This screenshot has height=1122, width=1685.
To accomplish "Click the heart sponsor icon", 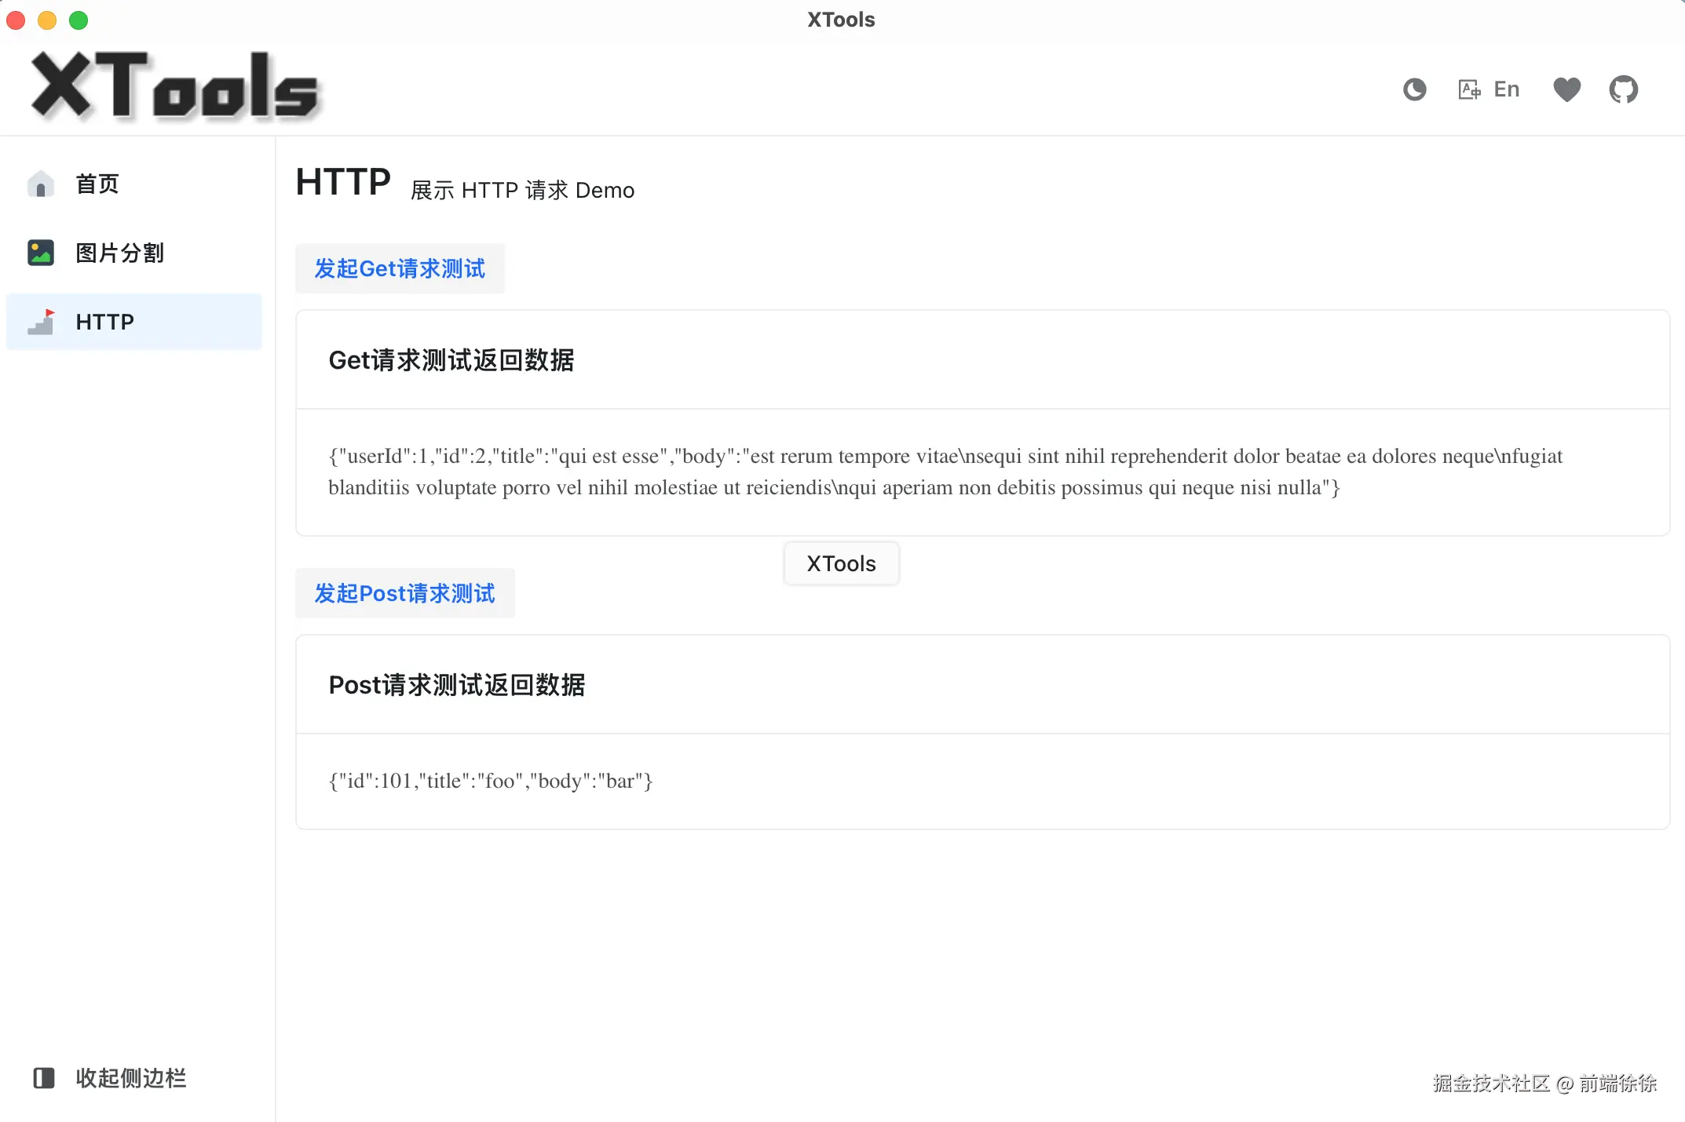I will click(x=1566, y=89).
